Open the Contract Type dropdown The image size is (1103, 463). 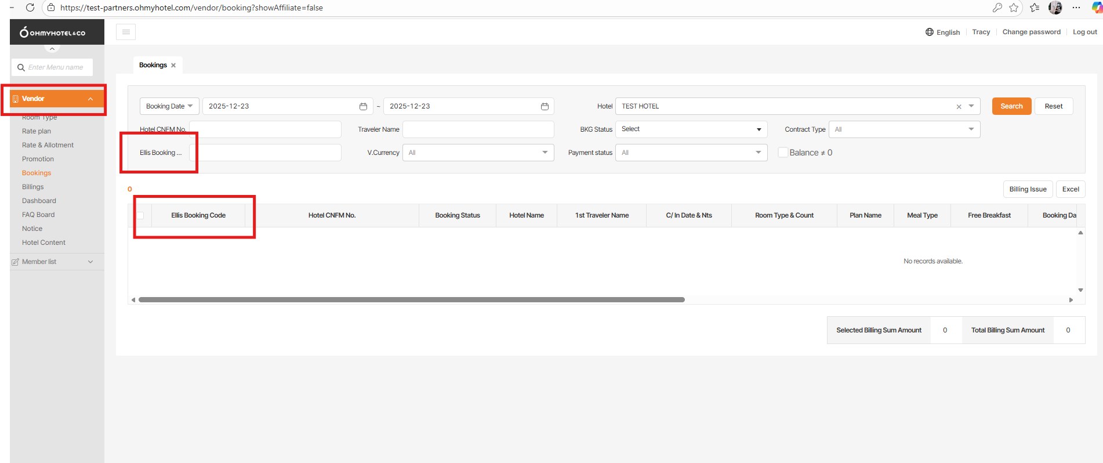click(x=905, y=129)
